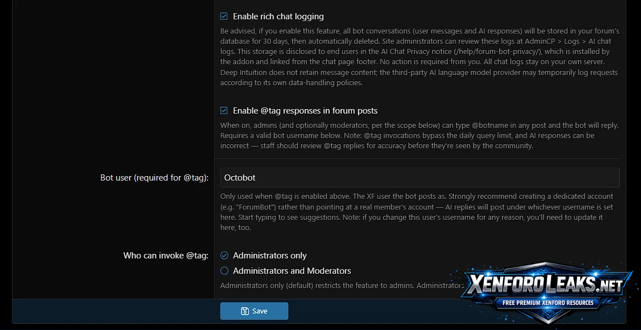
Task: Click the 'Who can invoke @tag:' label
Action: 166,256
